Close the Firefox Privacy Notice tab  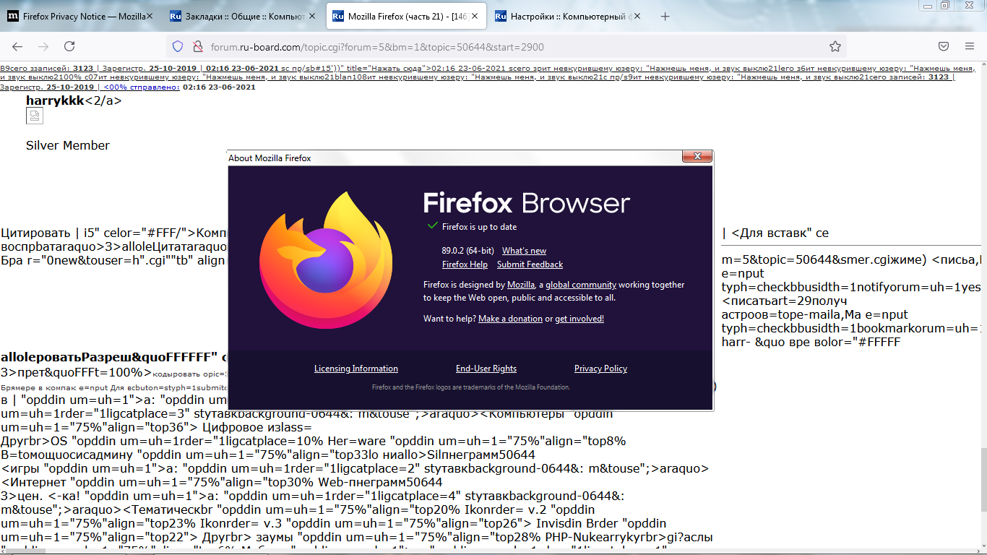pos(150,16)
